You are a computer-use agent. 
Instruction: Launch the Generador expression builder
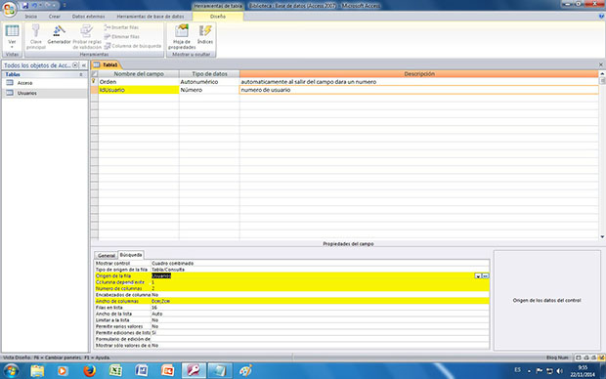click(x=59, y=35)
